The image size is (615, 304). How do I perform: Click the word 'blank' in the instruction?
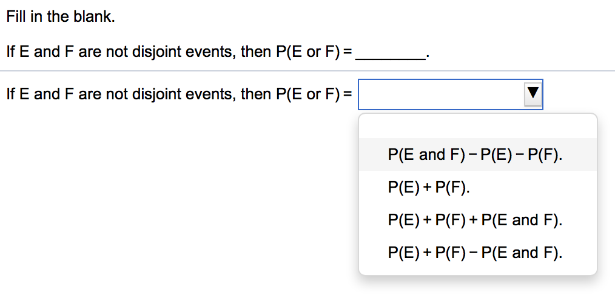pyautogui.click(x=94, y=17)
